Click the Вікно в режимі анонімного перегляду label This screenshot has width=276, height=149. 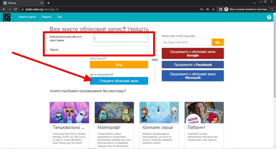pos(248,9)
